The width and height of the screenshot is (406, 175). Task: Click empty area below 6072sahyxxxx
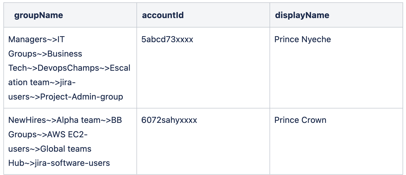[203, 149]
